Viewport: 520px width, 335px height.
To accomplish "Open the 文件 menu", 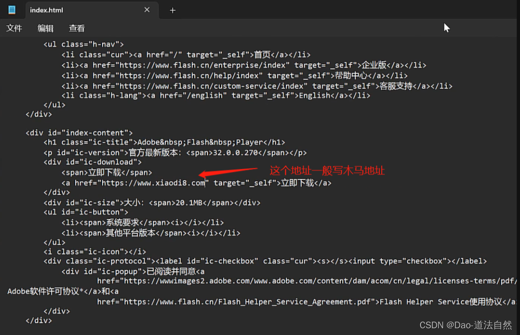I will pyautogui.click(x=14, y=28).
